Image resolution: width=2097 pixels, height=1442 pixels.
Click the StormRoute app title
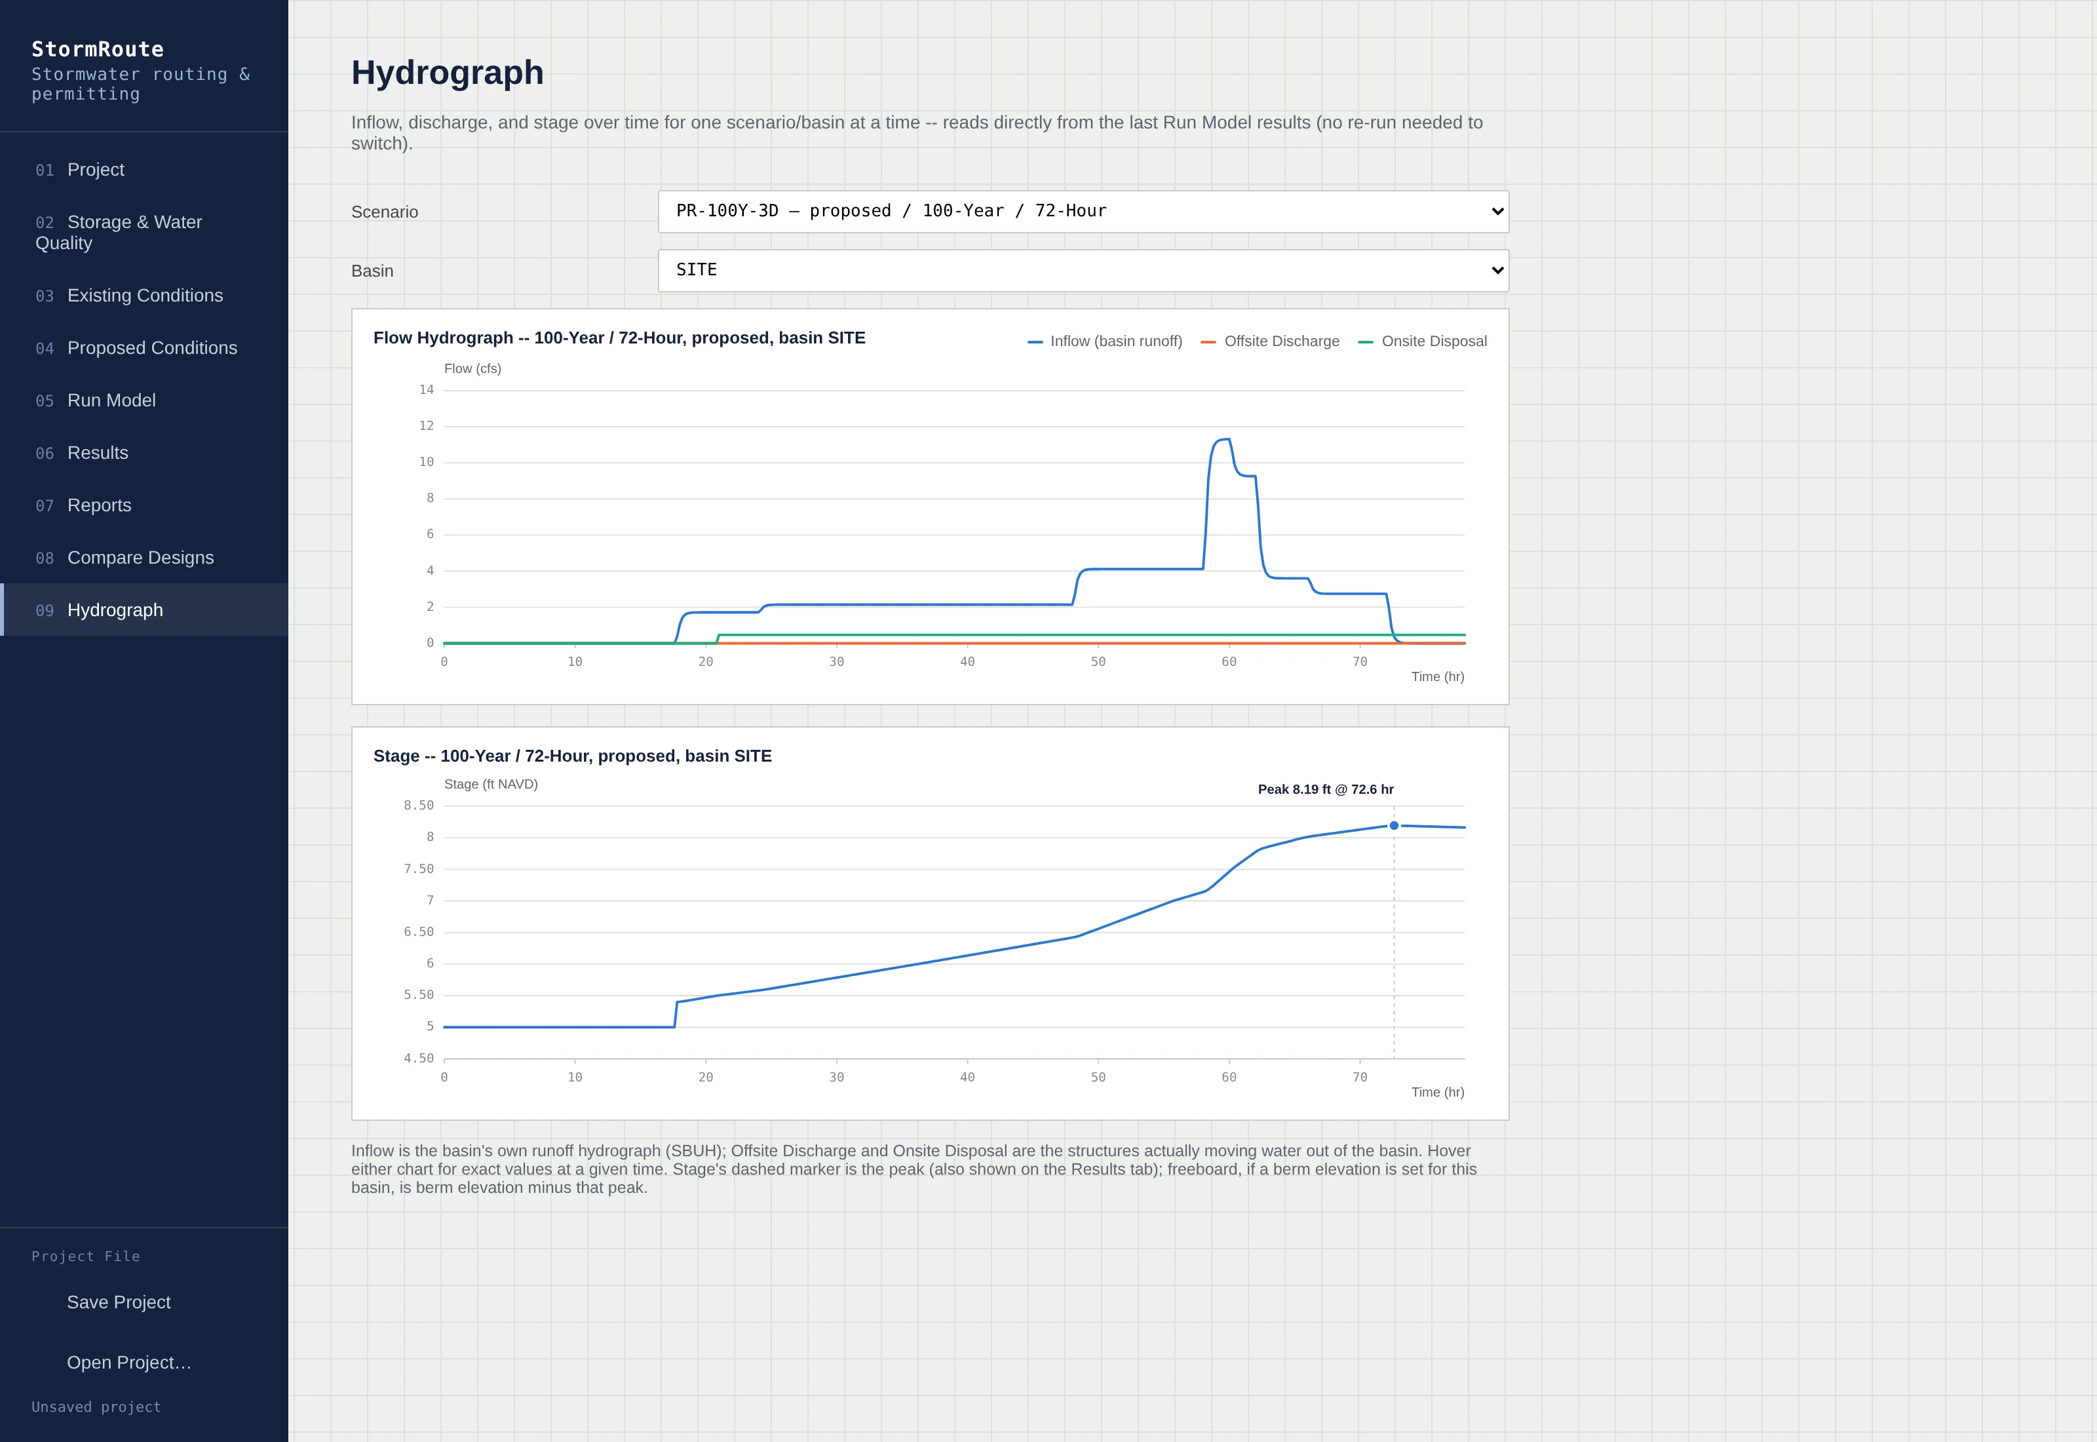pos(98,50)
